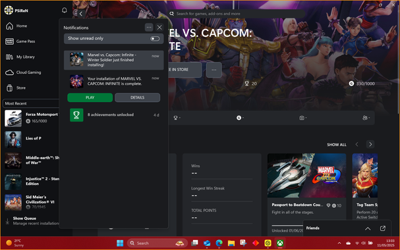Pop out Friends panel window
Screen dimensions: 400x250
[383, 228]
